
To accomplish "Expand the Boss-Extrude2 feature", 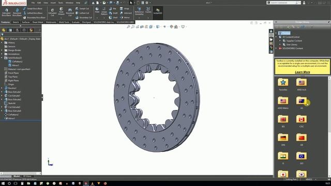I will pyautogui.click(x=2, y=100).
